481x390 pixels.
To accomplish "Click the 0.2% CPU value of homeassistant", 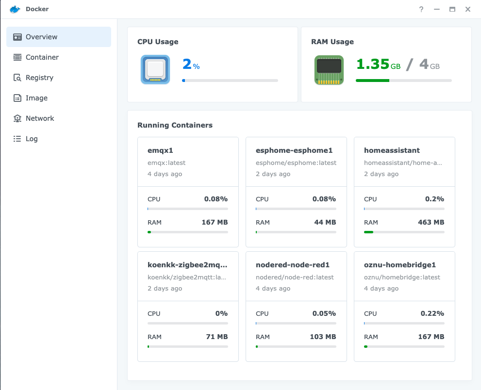I will click(x=435, y=199).
